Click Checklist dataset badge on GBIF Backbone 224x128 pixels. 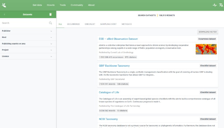[208, 66]
